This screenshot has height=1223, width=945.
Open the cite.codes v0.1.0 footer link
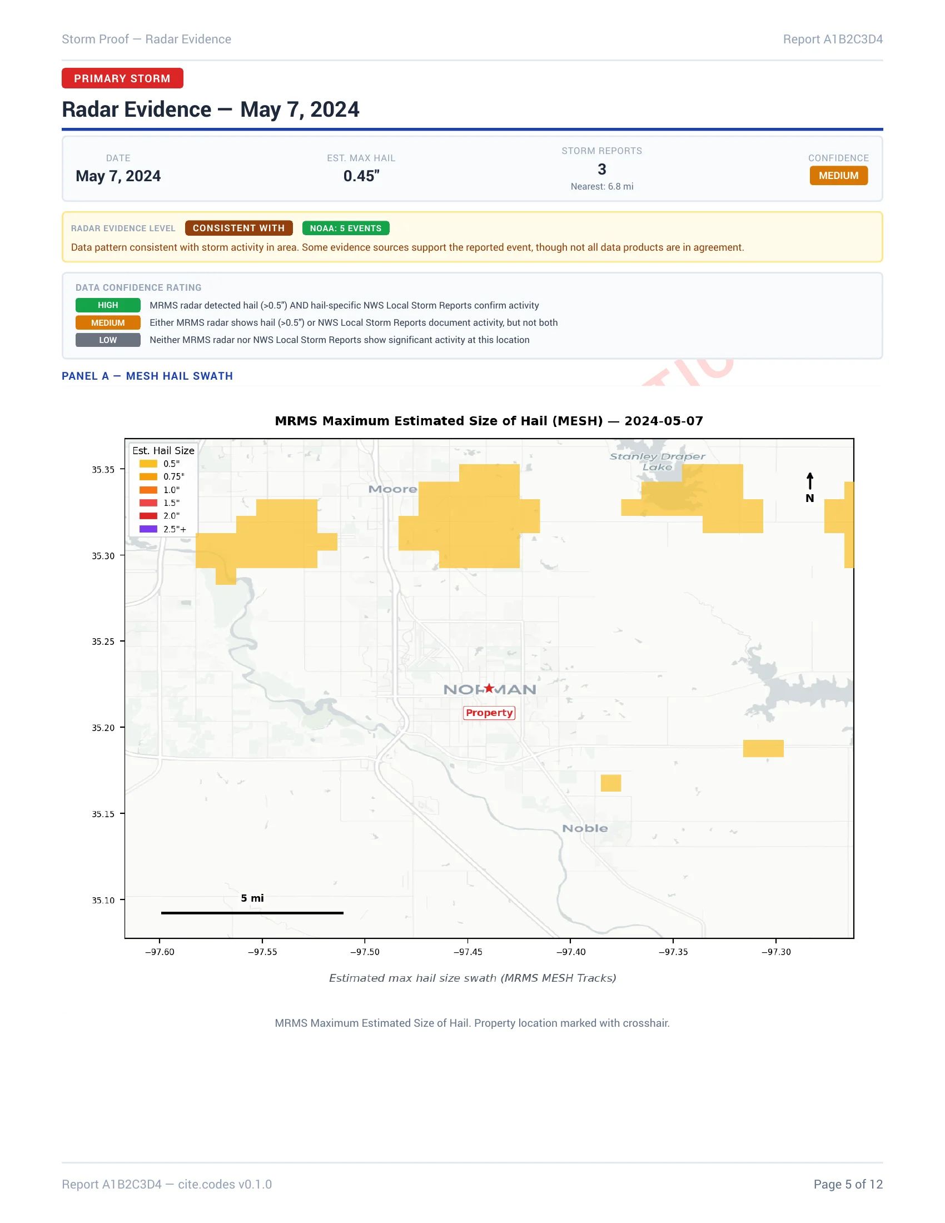(x=225, y=1184)
